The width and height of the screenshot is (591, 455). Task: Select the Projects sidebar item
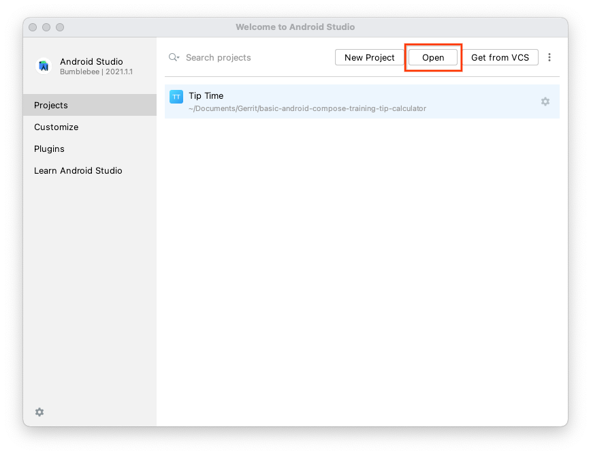click(x=50, y=105)
